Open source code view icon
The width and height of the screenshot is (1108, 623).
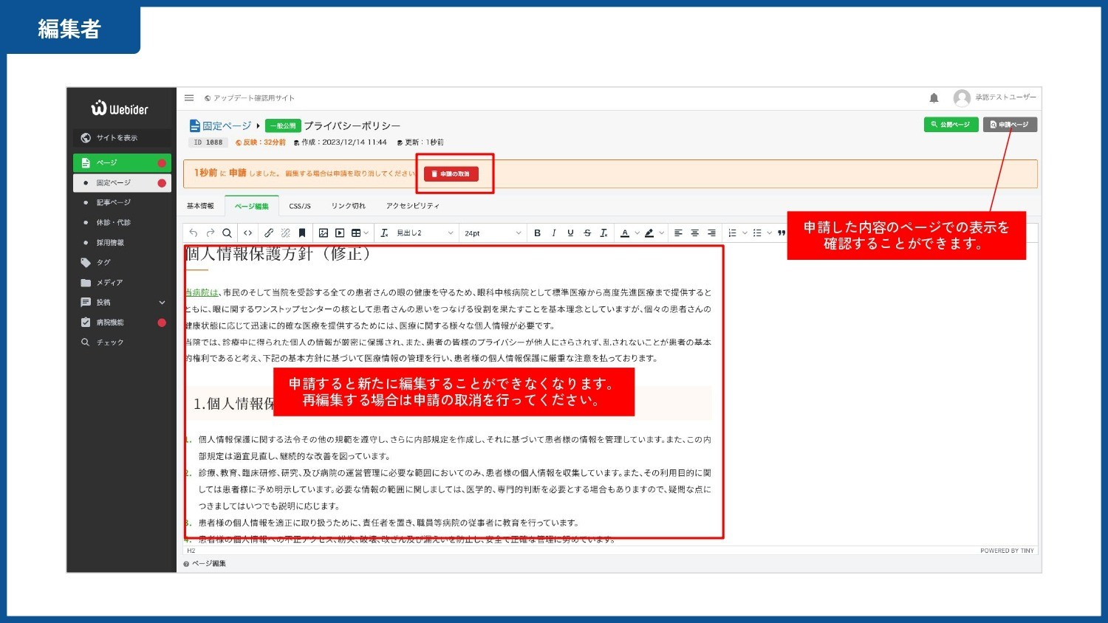(x=248, y=233)
